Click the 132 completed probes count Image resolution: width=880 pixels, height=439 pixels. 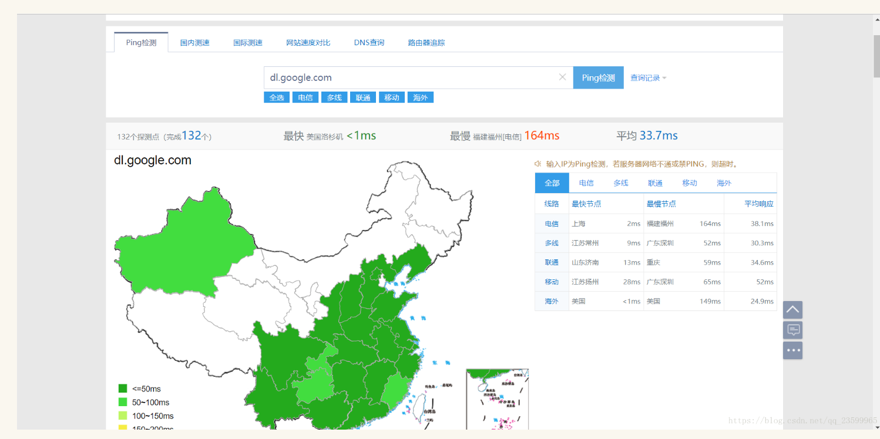pyautogui.click(x=192, y=136)
